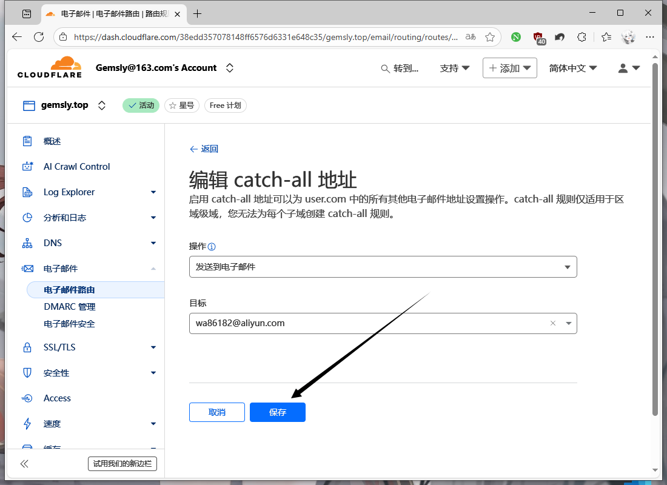Open the 简体中文 language dropdown
The width and height of the screenshot is (667, 485).
[x=573, y=69]
